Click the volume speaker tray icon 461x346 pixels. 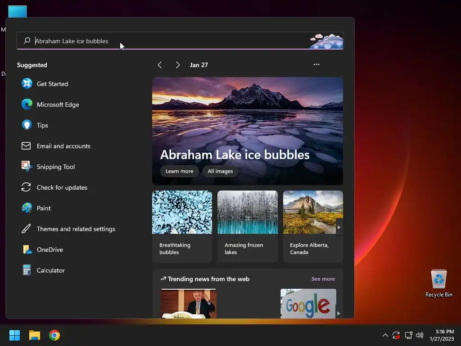point(420,335)
